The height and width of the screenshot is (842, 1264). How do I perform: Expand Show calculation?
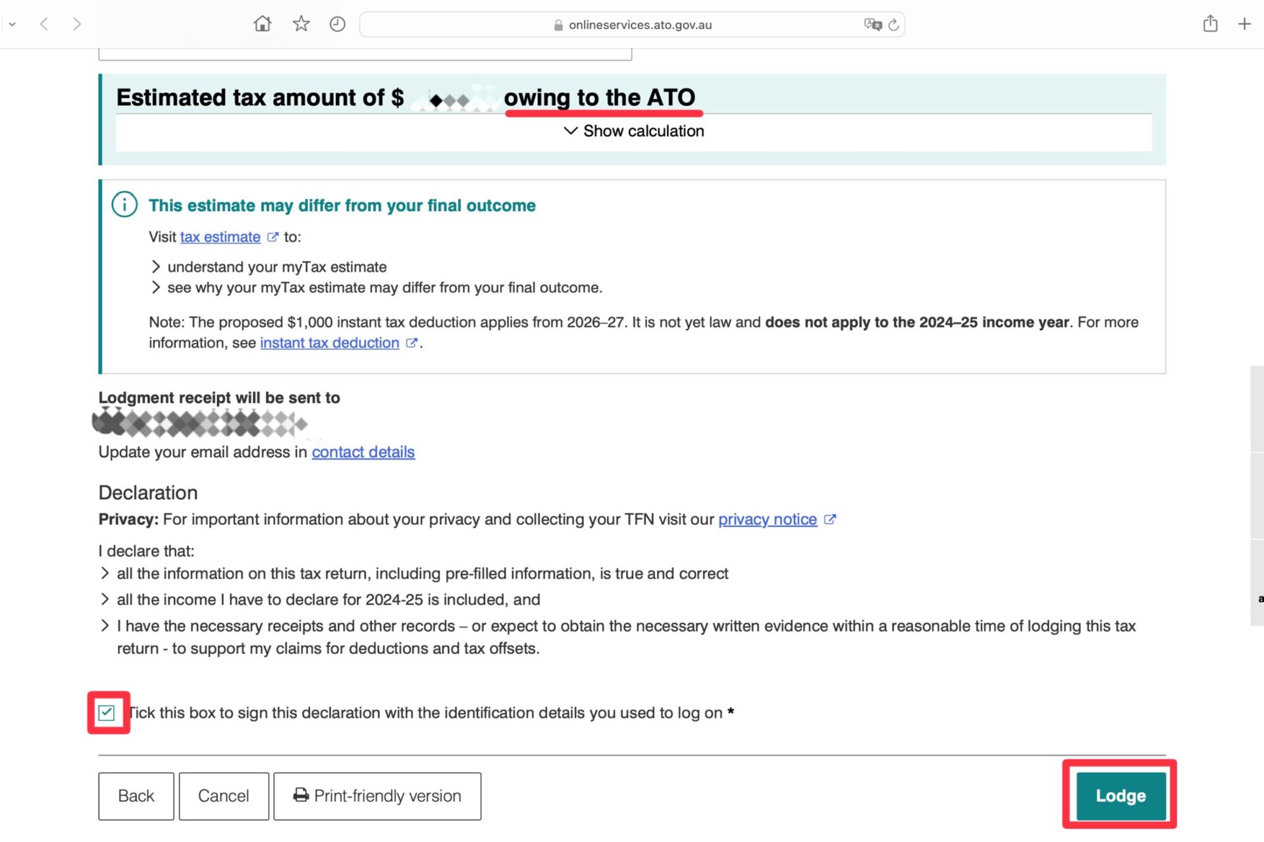click(633, 131)
